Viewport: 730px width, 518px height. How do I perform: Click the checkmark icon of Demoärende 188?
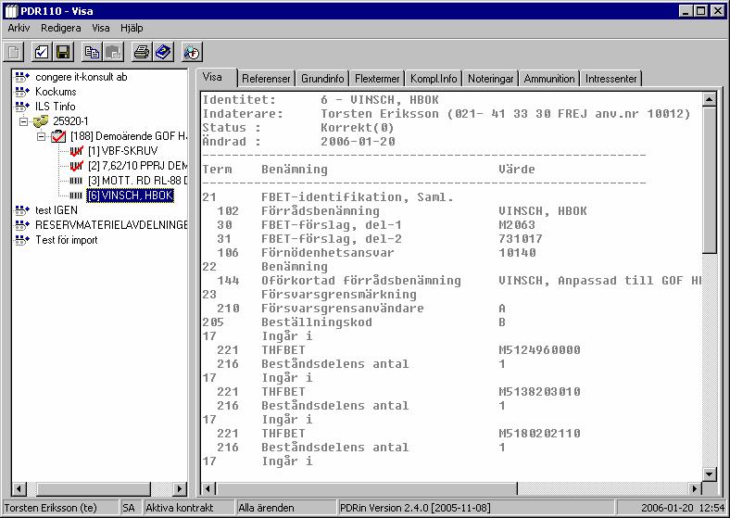point(58,136)
